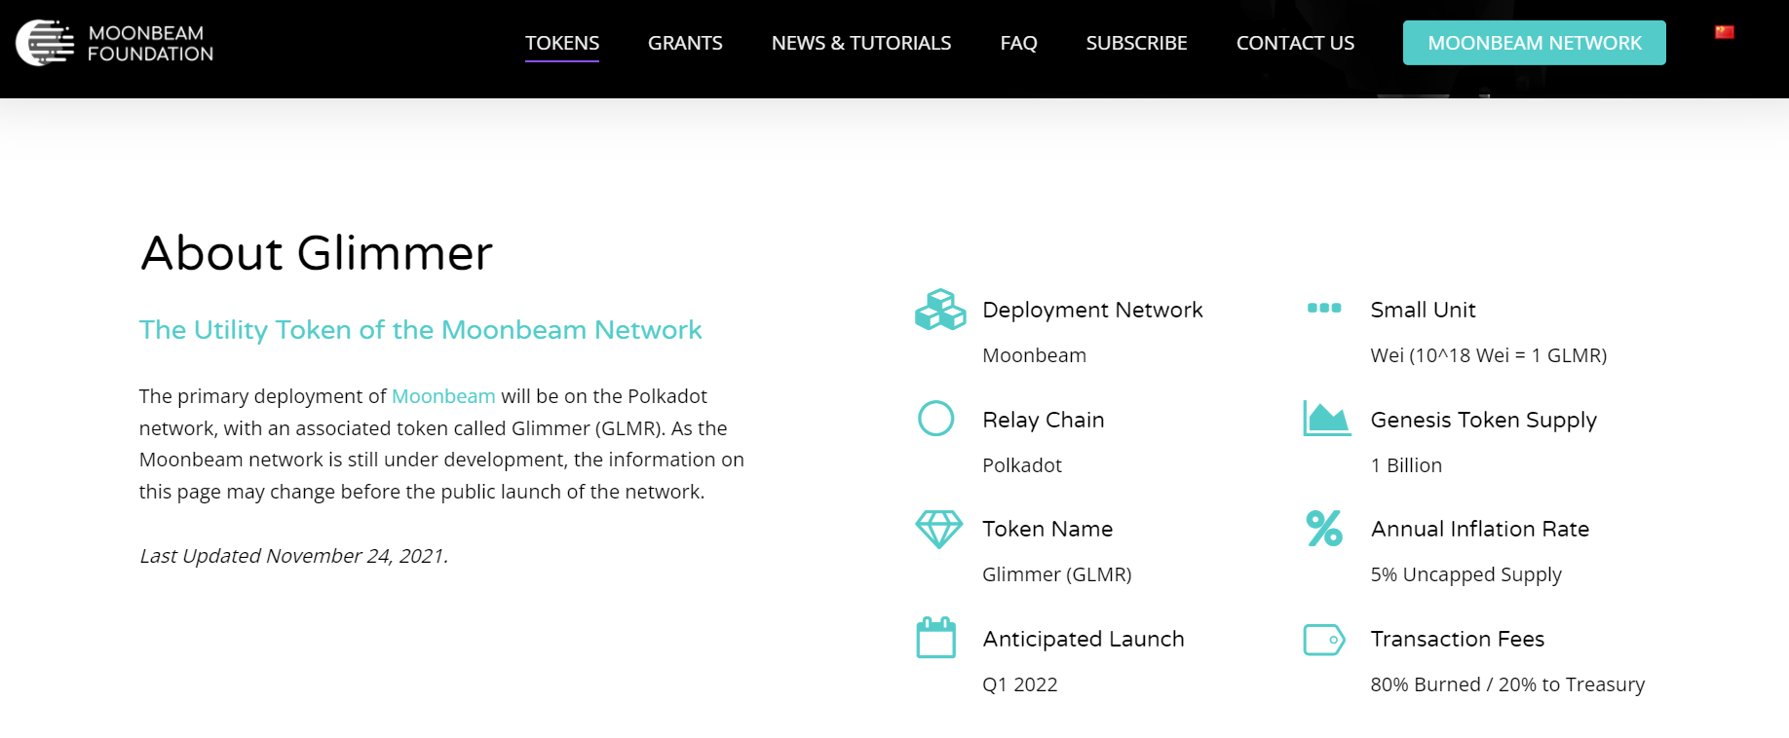Click the Token Name diamond icon

[x=938, y=529]
